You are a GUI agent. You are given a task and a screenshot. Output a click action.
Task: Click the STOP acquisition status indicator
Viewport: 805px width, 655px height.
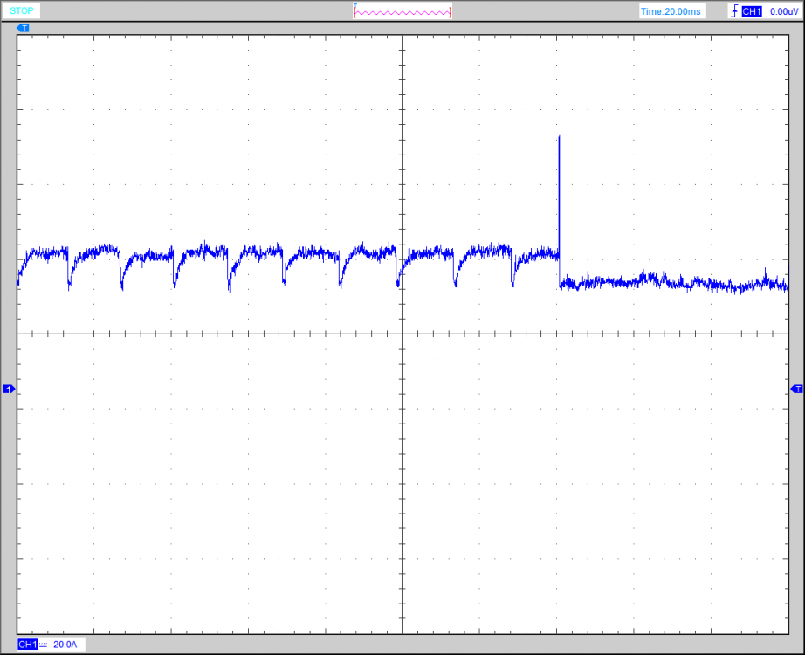tap(22, 11)
